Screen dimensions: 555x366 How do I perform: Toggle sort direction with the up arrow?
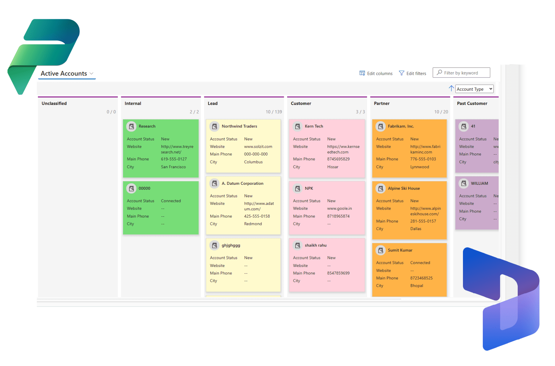(x=451, y=88)
